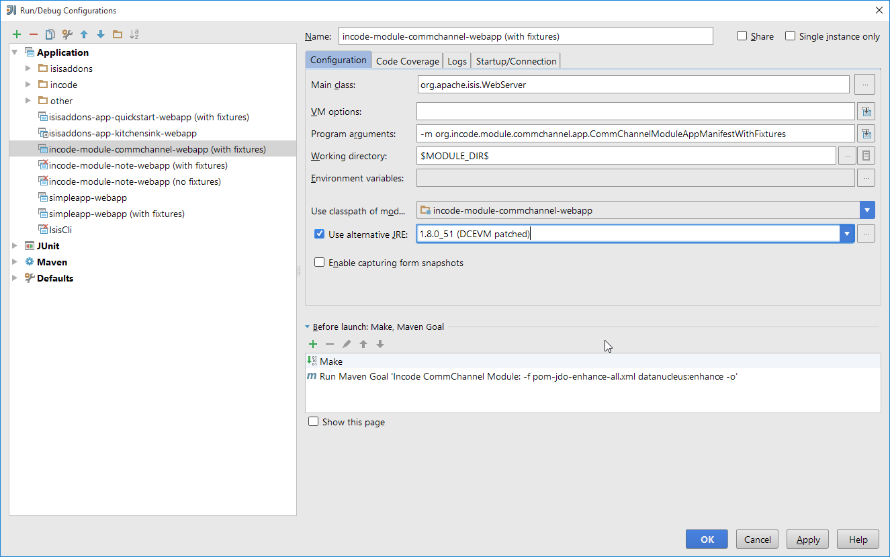Click into the Program arguments field

(635, 134)
